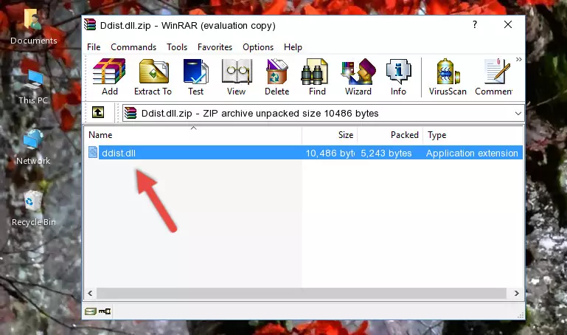Screen dimensions: 567x335
Task: Show archive Info
Action: (398, 77)
